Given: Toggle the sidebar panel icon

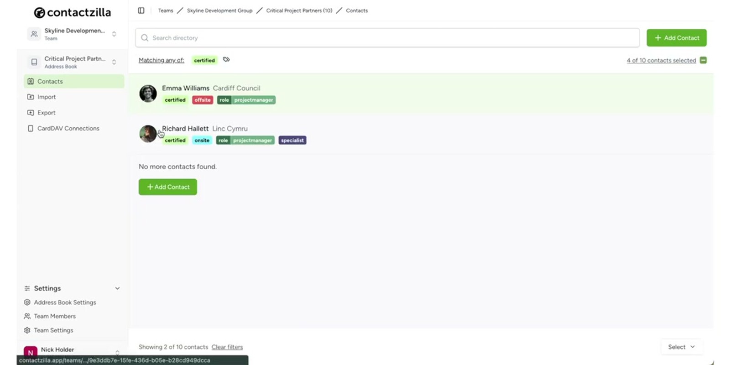Looking at the screenshot, I should point(141,10).
